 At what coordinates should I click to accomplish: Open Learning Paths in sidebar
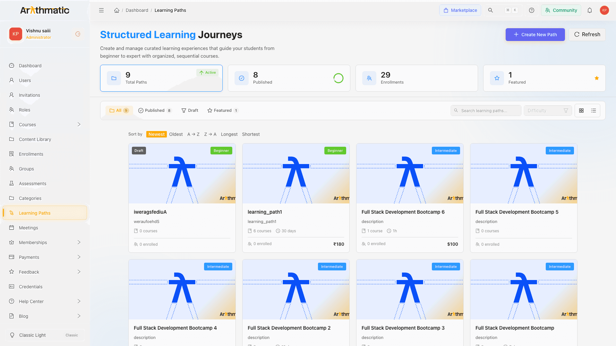click(45, 213)
